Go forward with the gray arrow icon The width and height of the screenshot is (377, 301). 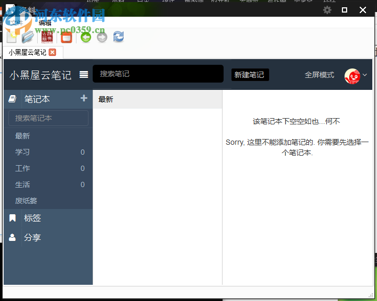[x=102, y=37]
